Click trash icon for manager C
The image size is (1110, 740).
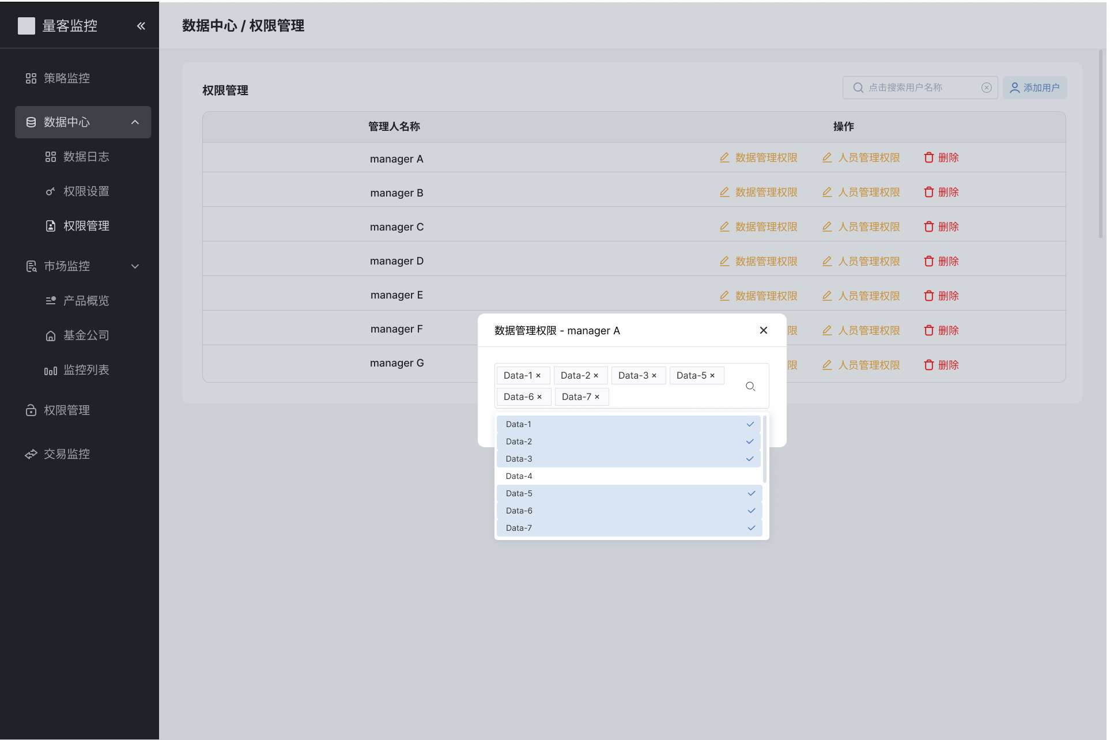[928, 226]
